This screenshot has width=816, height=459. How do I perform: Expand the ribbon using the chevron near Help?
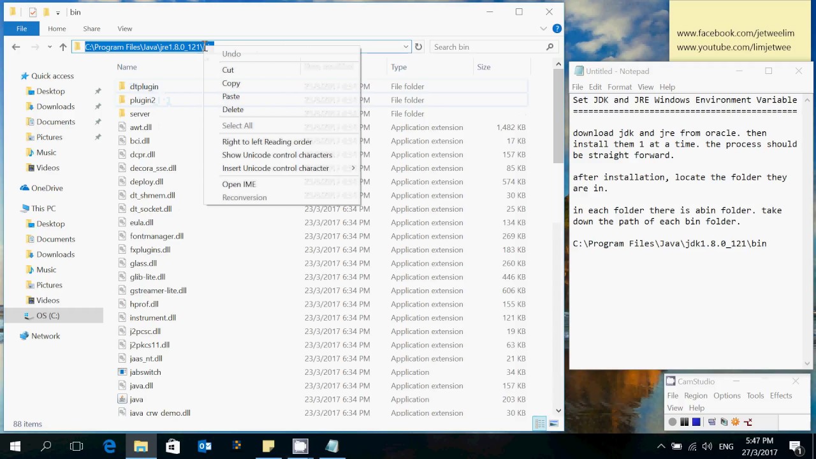tap(544, 29)
